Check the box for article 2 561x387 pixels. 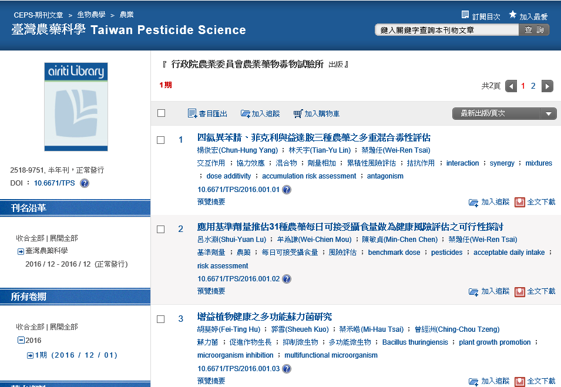click(161, 229)
